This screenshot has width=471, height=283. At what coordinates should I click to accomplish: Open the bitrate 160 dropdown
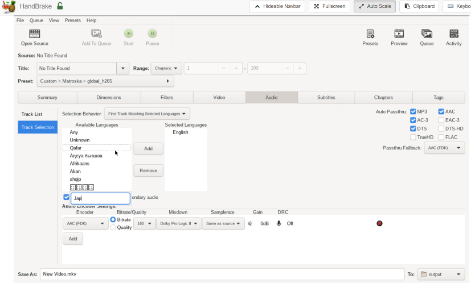tap(144, 223)
